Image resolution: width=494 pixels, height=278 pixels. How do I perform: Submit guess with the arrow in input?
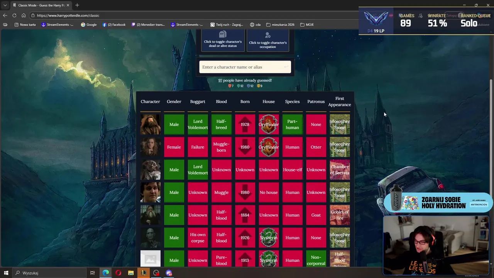click(286, 67)
